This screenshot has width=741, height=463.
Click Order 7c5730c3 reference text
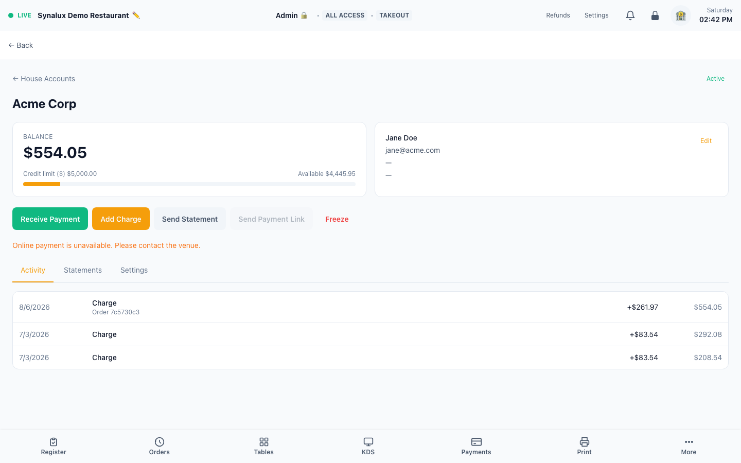pyautogui.click(x=116, y=312)
